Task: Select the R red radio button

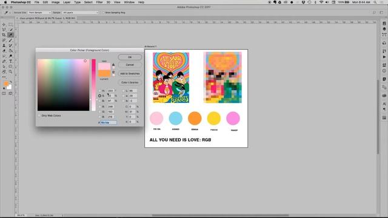Action: 99,107
